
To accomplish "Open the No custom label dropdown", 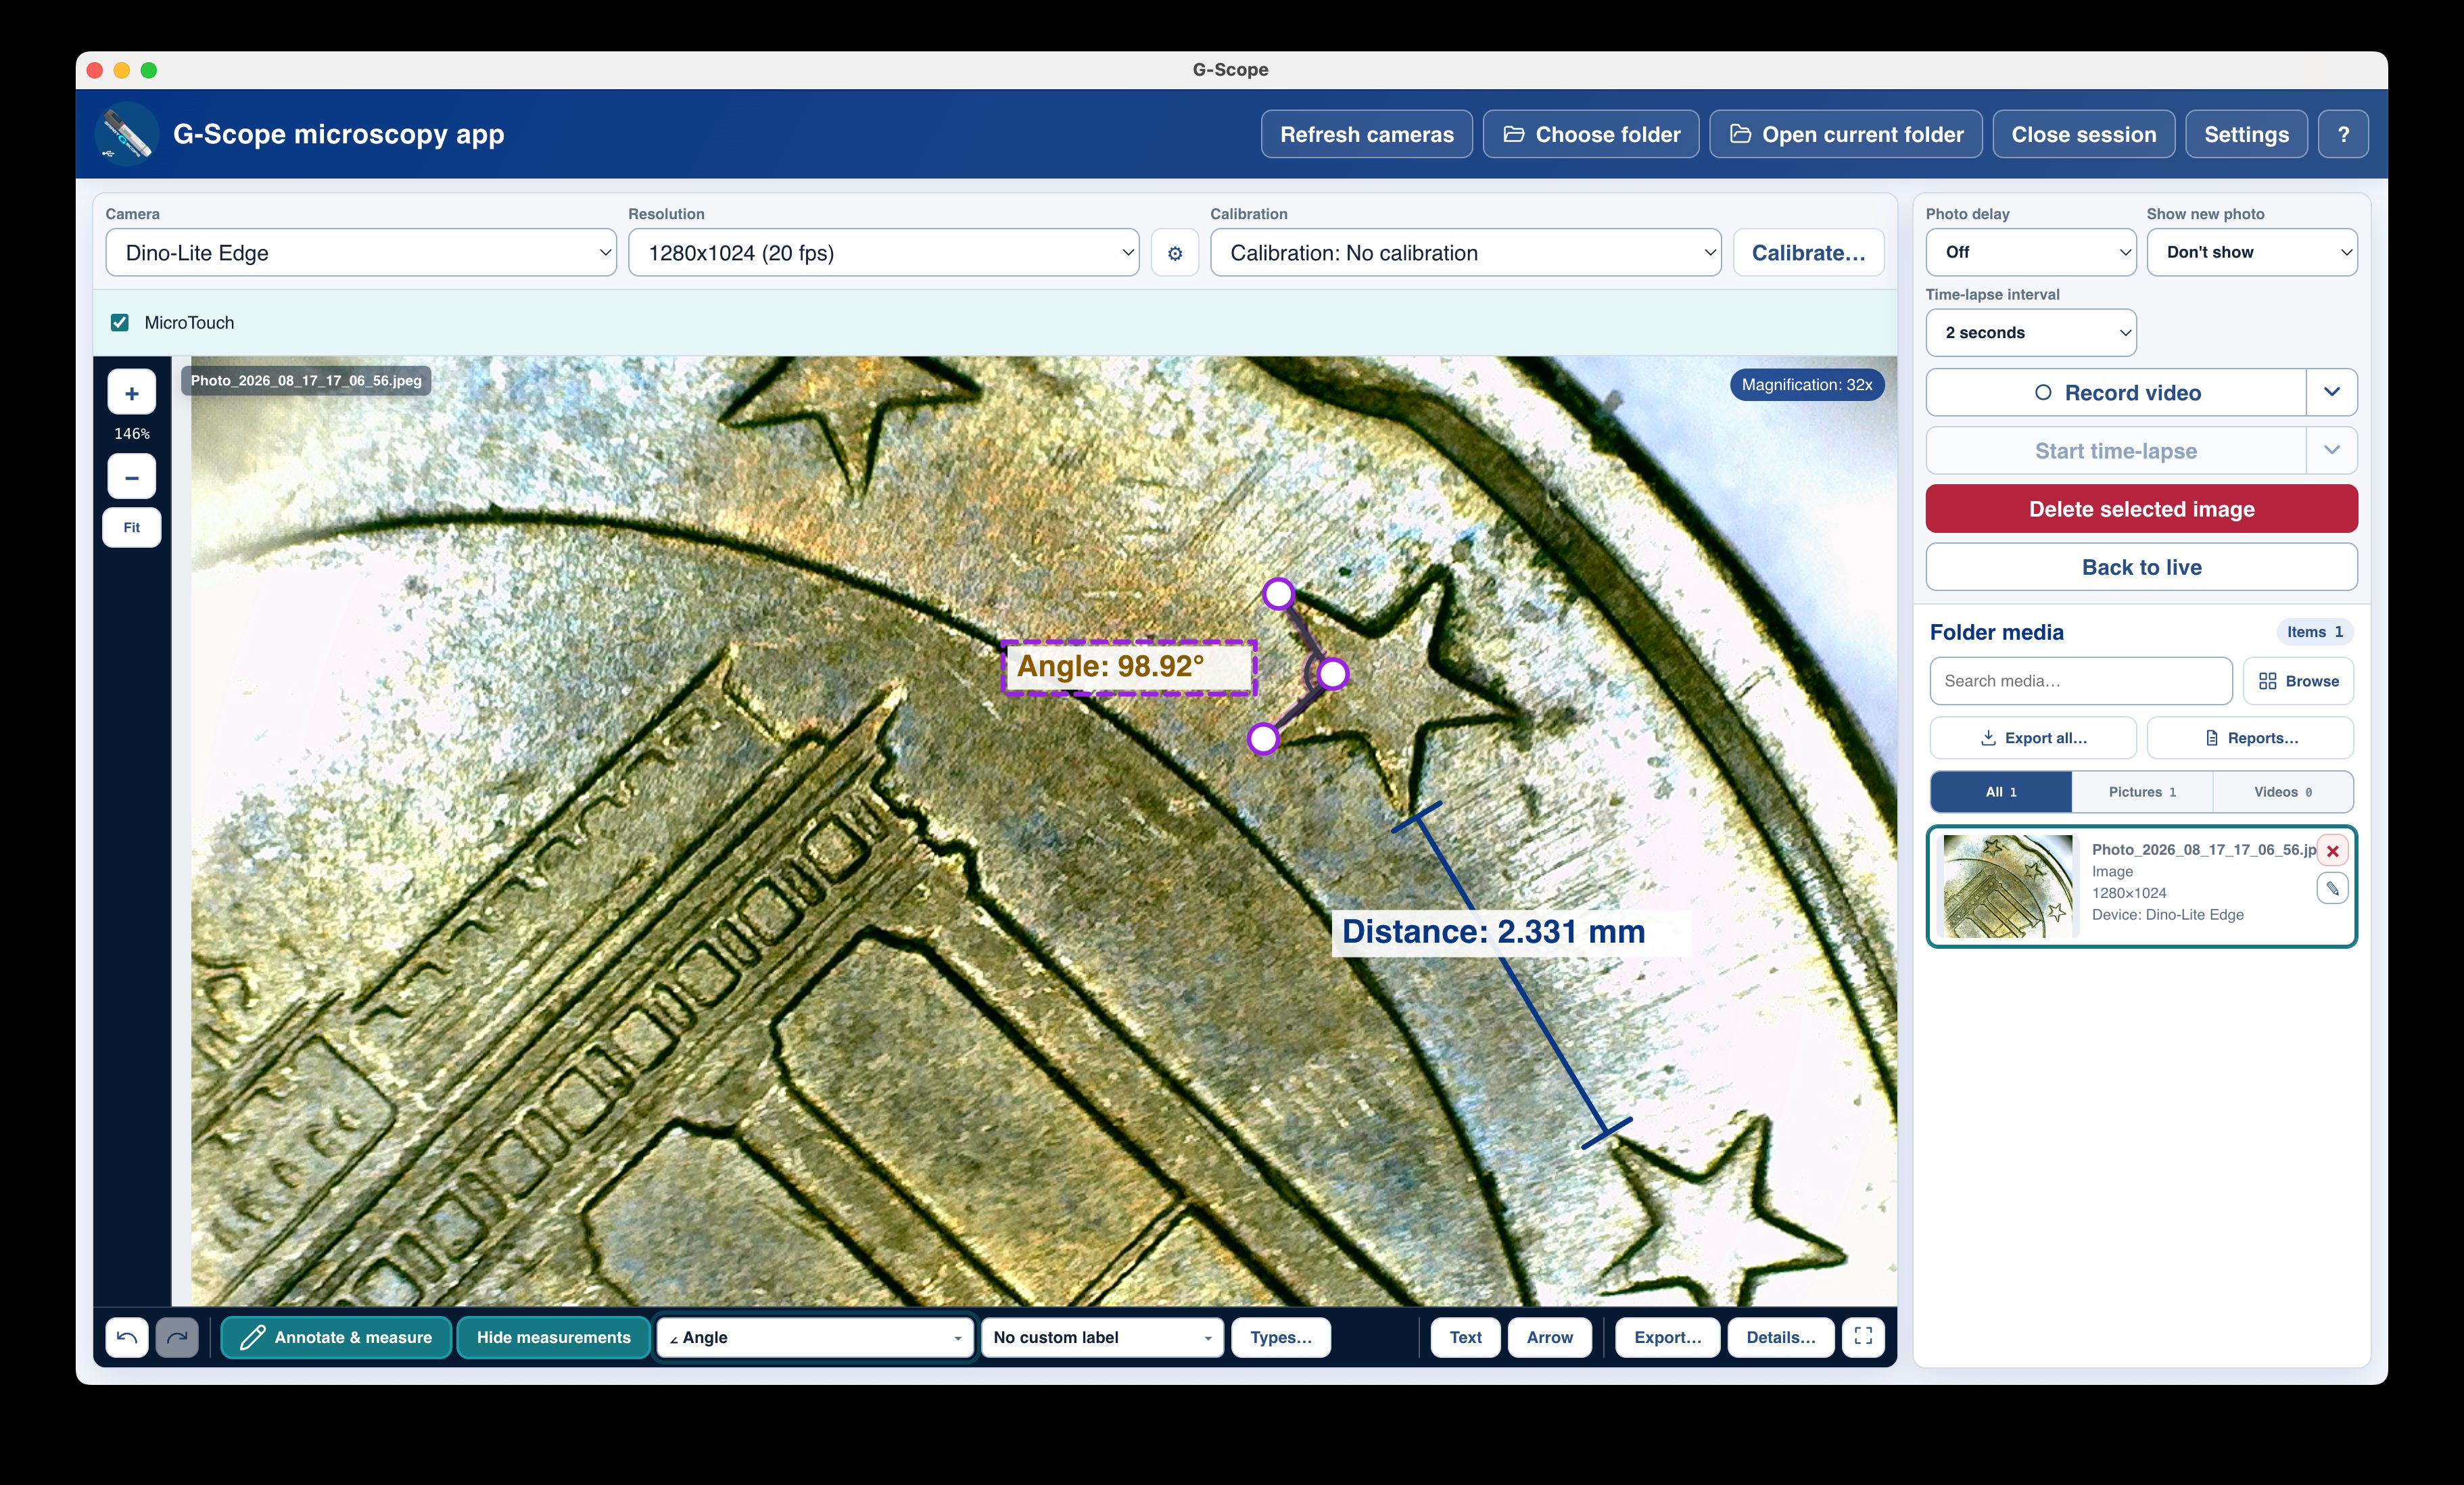I will click(x=1102, y=1337).
